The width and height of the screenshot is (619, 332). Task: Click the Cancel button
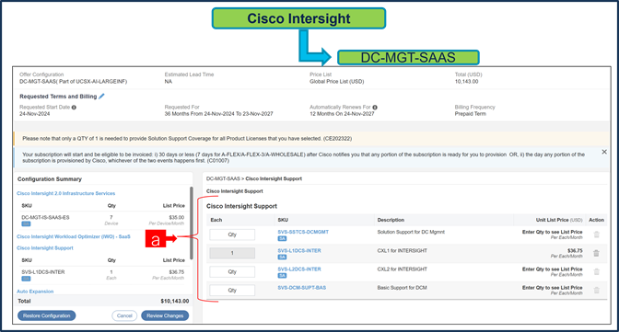tap(124, 315)
